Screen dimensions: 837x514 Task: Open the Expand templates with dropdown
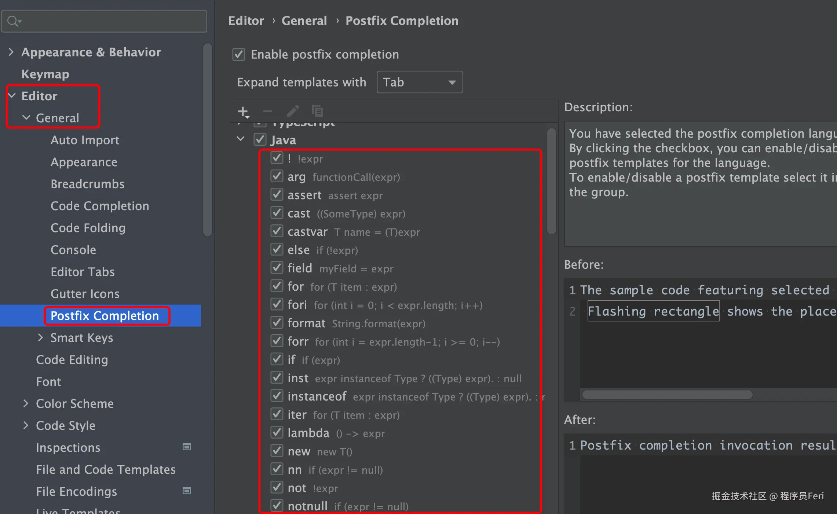click(x=420, y=82)
